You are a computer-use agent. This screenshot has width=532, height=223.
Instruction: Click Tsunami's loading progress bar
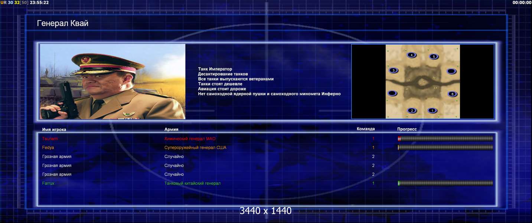coord(445,139)
